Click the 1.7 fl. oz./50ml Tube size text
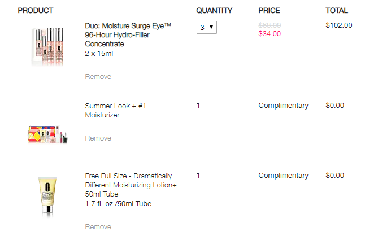378x240 pixels. point(118,204)
